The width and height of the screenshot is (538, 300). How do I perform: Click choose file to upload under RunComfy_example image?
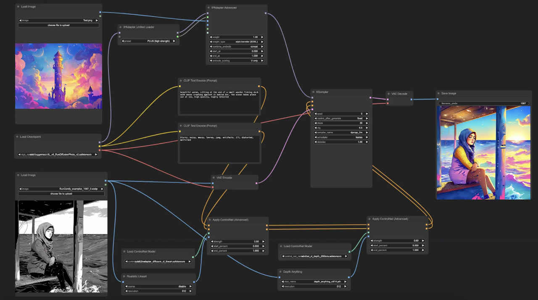(61, 194)
